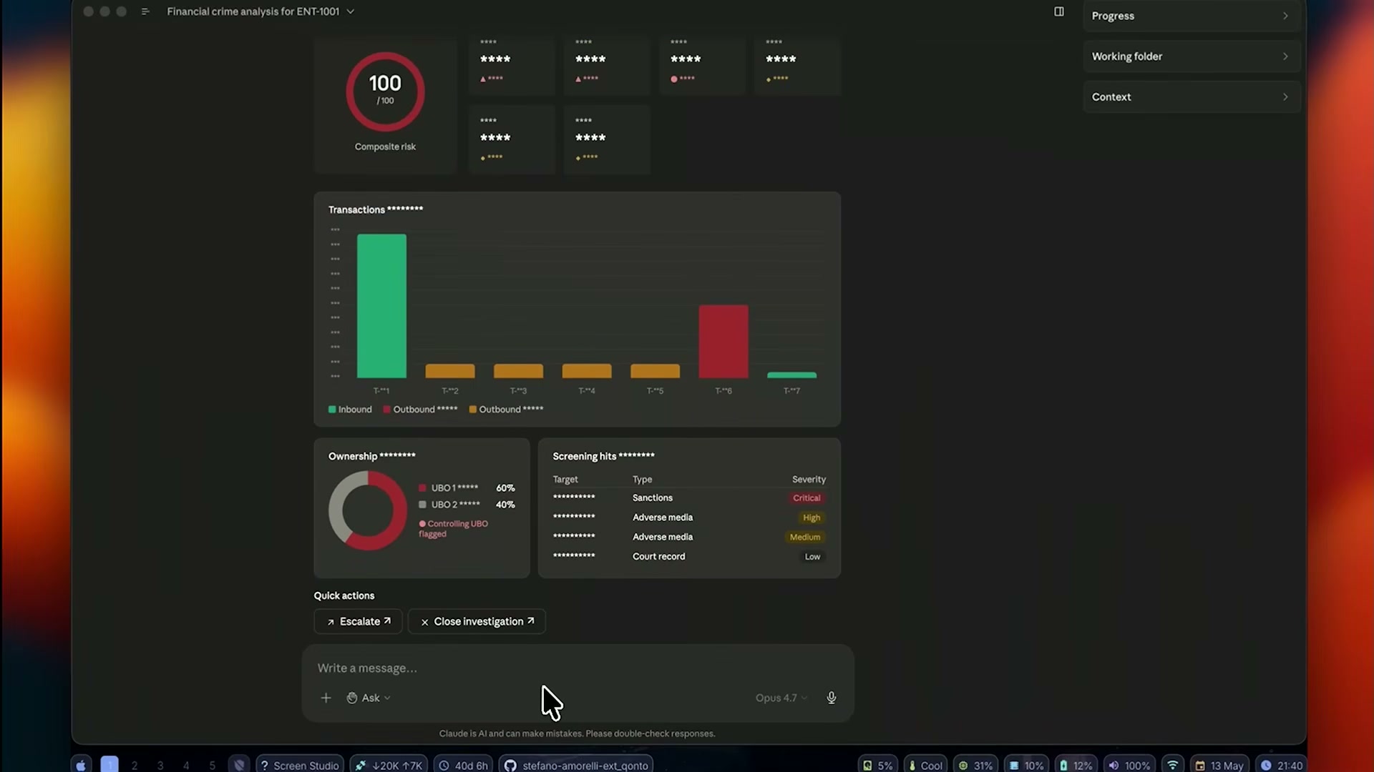Viewport: 1374px width, 772px height.
Task: Click the volume 100% indicator
Action: [x=1129, y=765]
